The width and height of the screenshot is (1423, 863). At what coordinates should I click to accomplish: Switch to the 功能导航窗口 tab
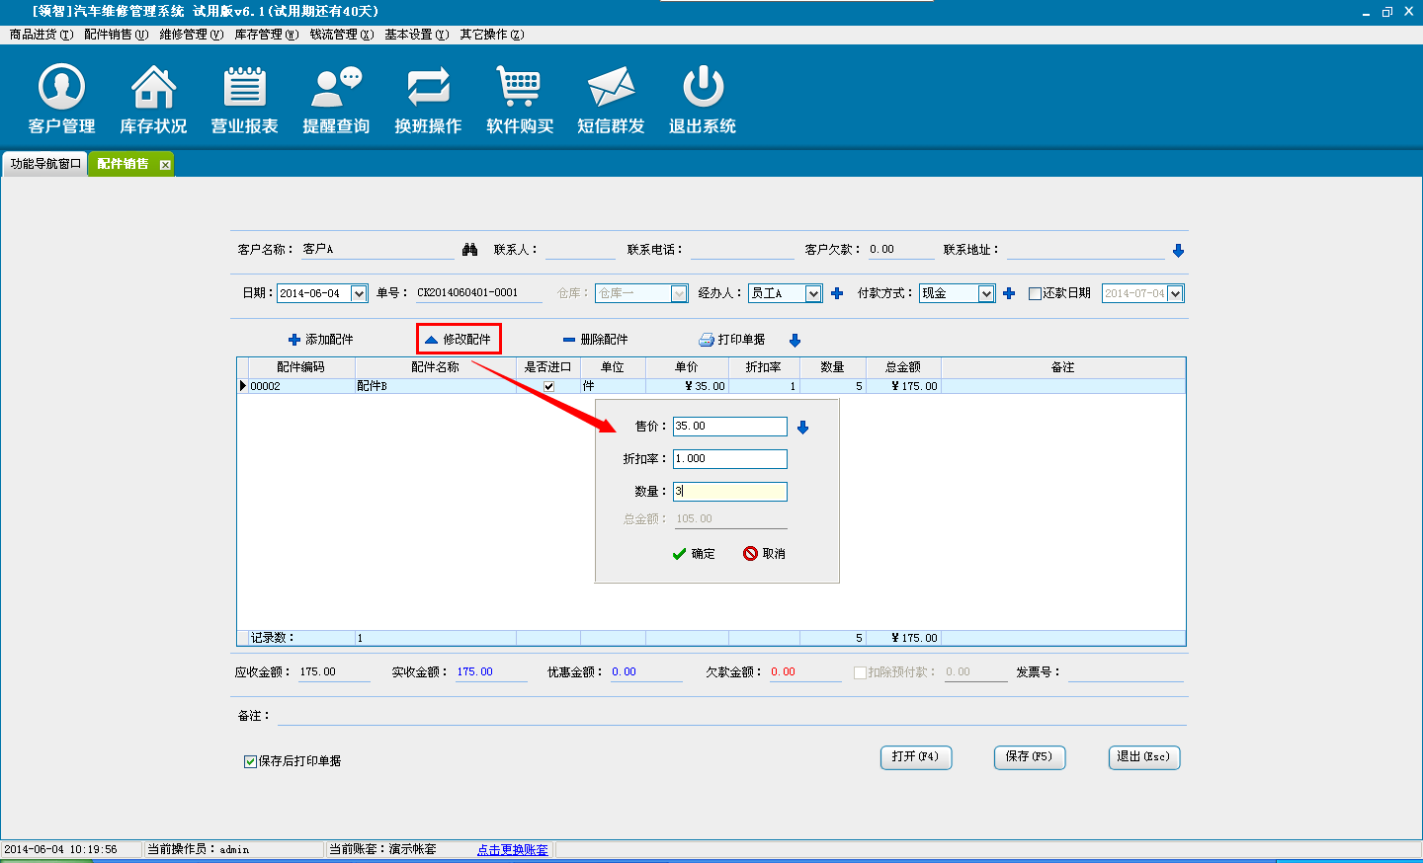[x=45, y=164]
